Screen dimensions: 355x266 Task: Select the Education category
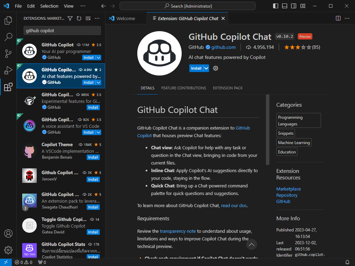click(x=287, y=152)
